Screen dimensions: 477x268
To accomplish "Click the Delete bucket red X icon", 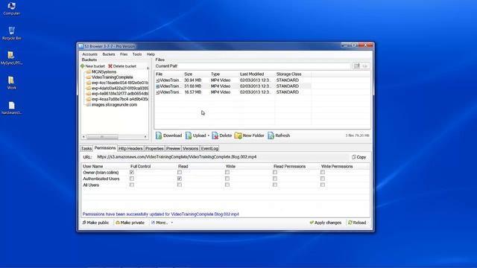I will 110,66.
